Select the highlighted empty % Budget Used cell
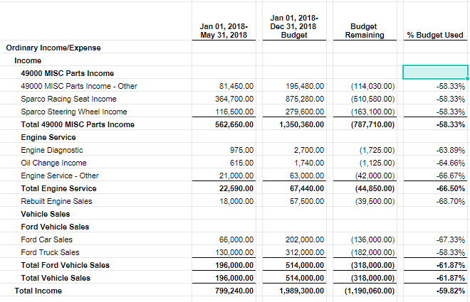The image size is (470, 302). [x=435, y=72]
